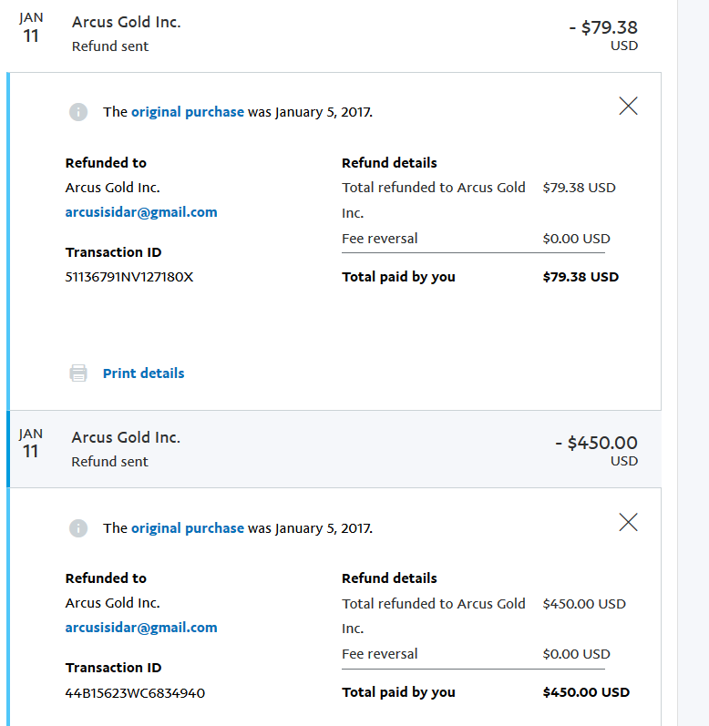Screen dimensions: 709x726
Task: Click info icon in the $79.38 refund panel
Action: click(78, 112)
